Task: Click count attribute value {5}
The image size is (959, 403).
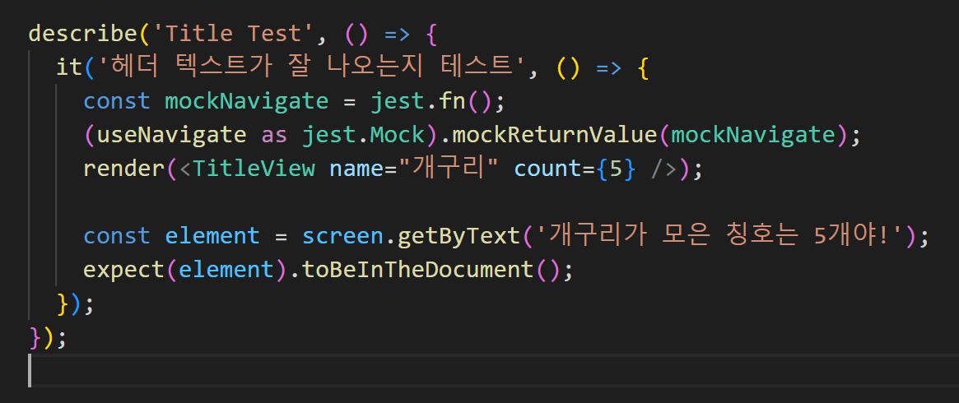Action: tap(617, 169)
